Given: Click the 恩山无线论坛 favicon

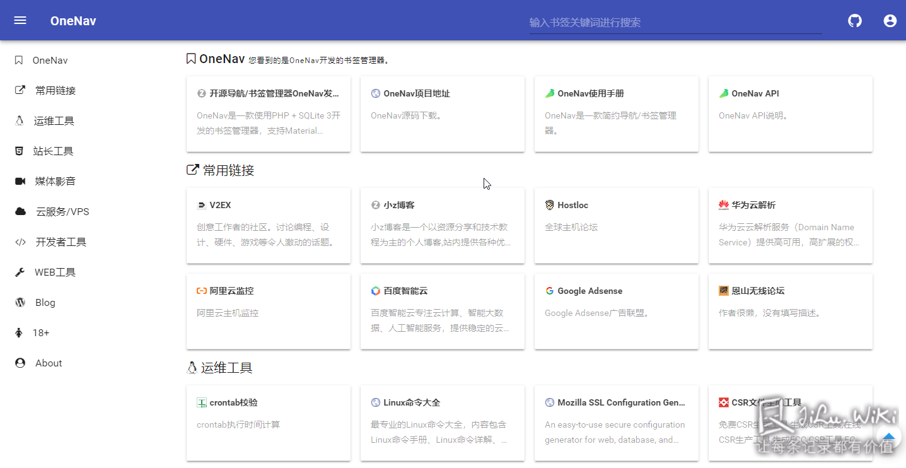Looking at the screenshot, I should click(x=724, y=291).
